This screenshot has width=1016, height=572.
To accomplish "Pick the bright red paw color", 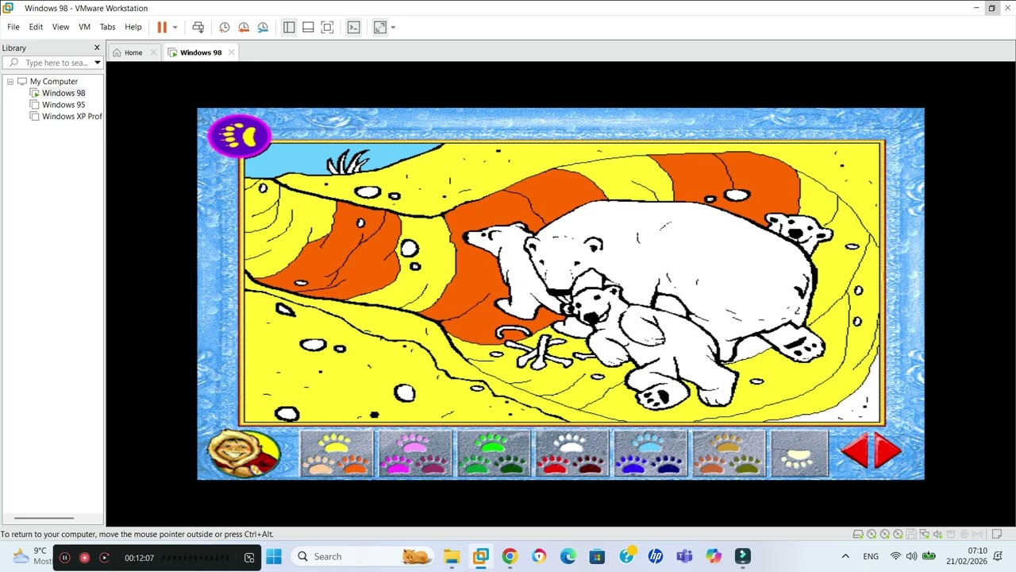I will [553, 464].
